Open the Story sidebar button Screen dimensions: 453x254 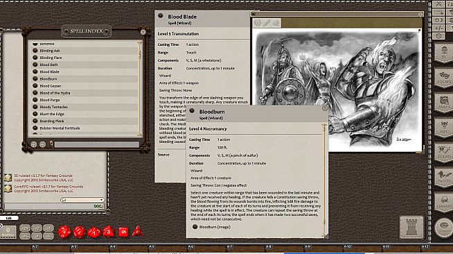[444, 78]
